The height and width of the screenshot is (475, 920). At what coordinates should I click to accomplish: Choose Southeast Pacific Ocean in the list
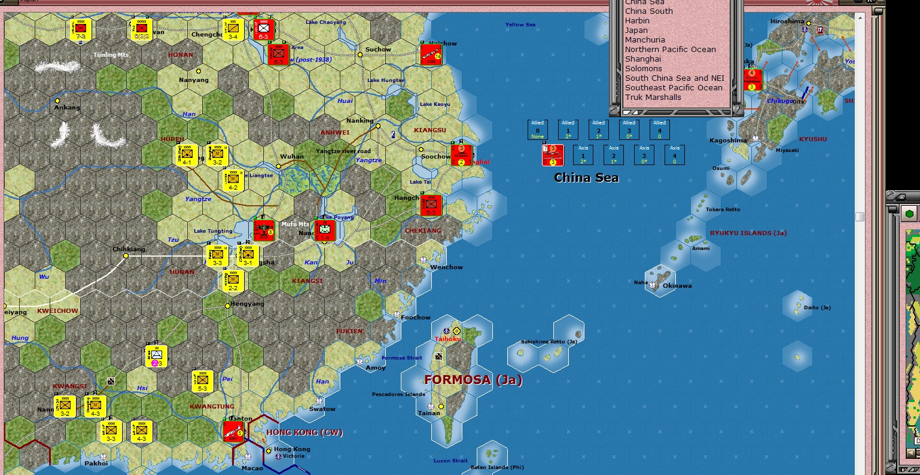click(x=674, y=87)
